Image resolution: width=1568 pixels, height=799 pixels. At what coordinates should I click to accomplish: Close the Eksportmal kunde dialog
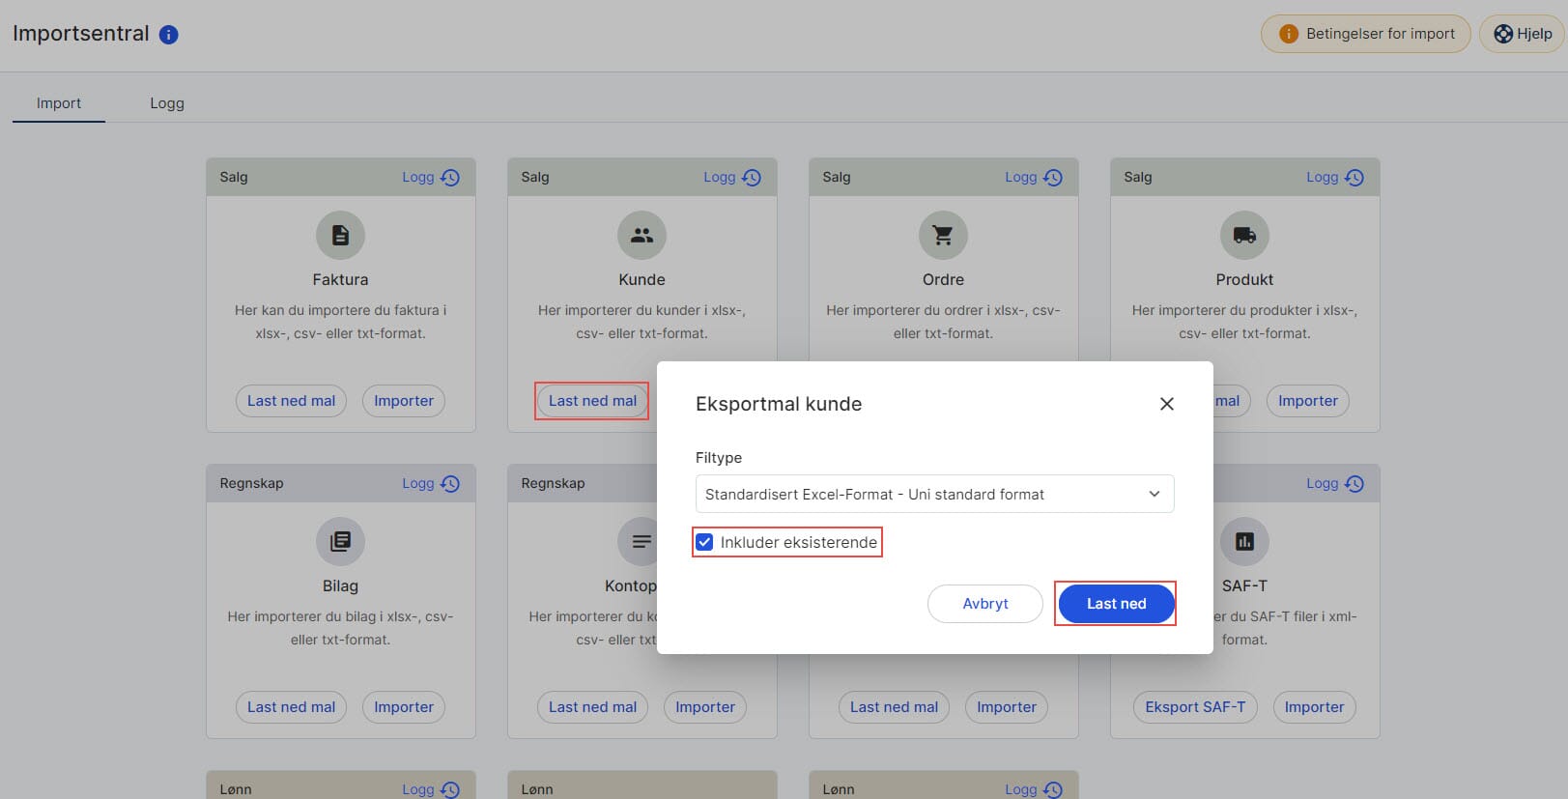1166,404
